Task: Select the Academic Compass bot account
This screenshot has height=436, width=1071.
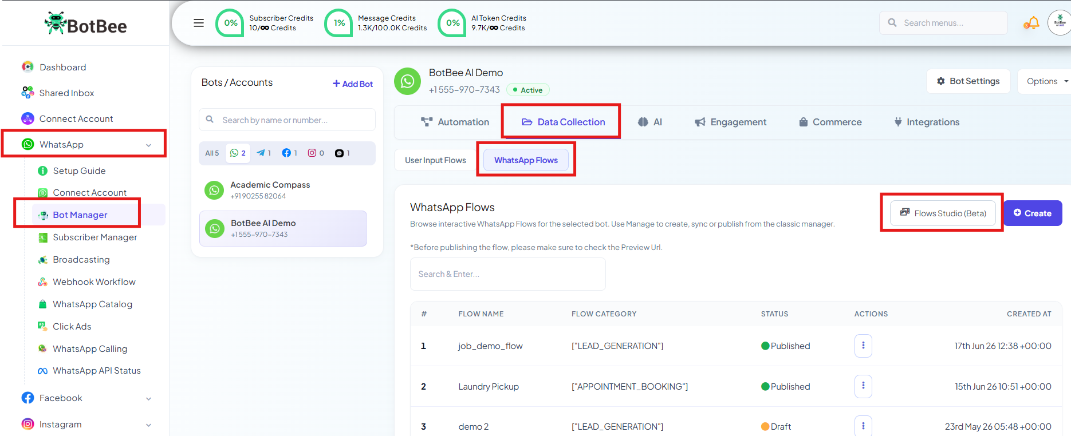Action: pos(283,190)
